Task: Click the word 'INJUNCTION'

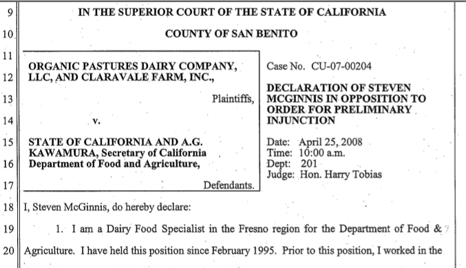Action: point(301,121)
